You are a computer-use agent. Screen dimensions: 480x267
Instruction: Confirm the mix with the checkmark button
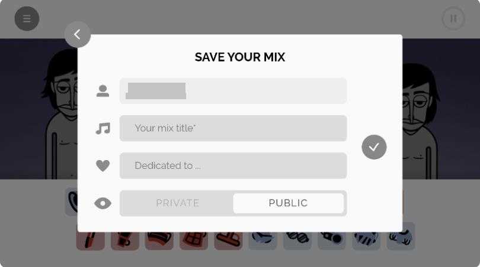374,147
